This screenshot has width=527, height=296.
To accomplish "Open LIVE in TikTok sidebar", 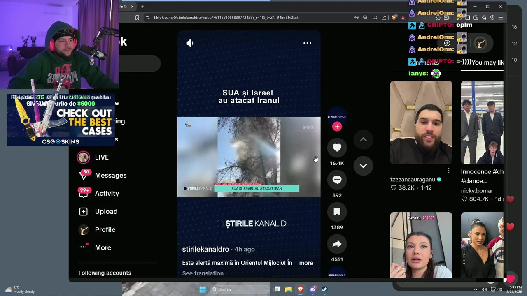I will [102, 157].
